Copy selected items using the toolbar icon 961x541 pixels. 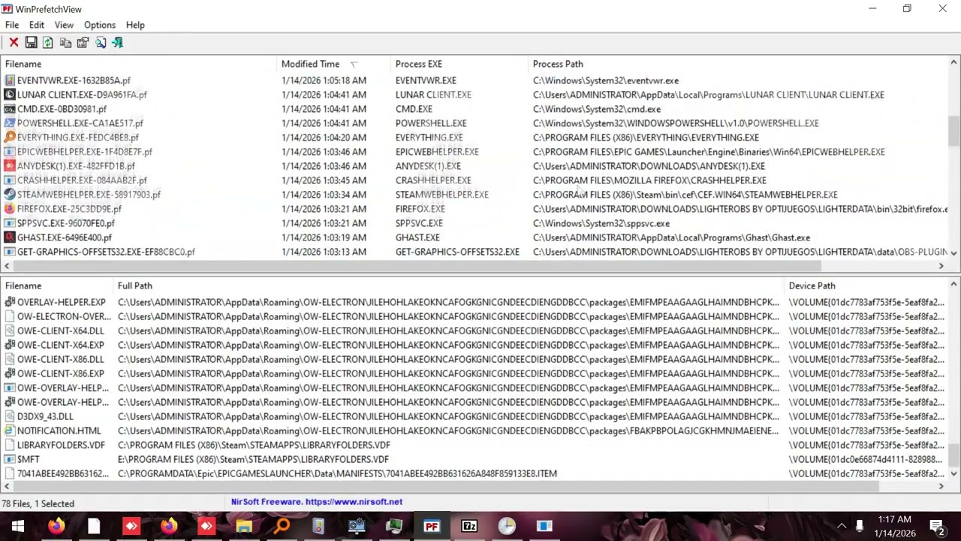pos(65,43)
